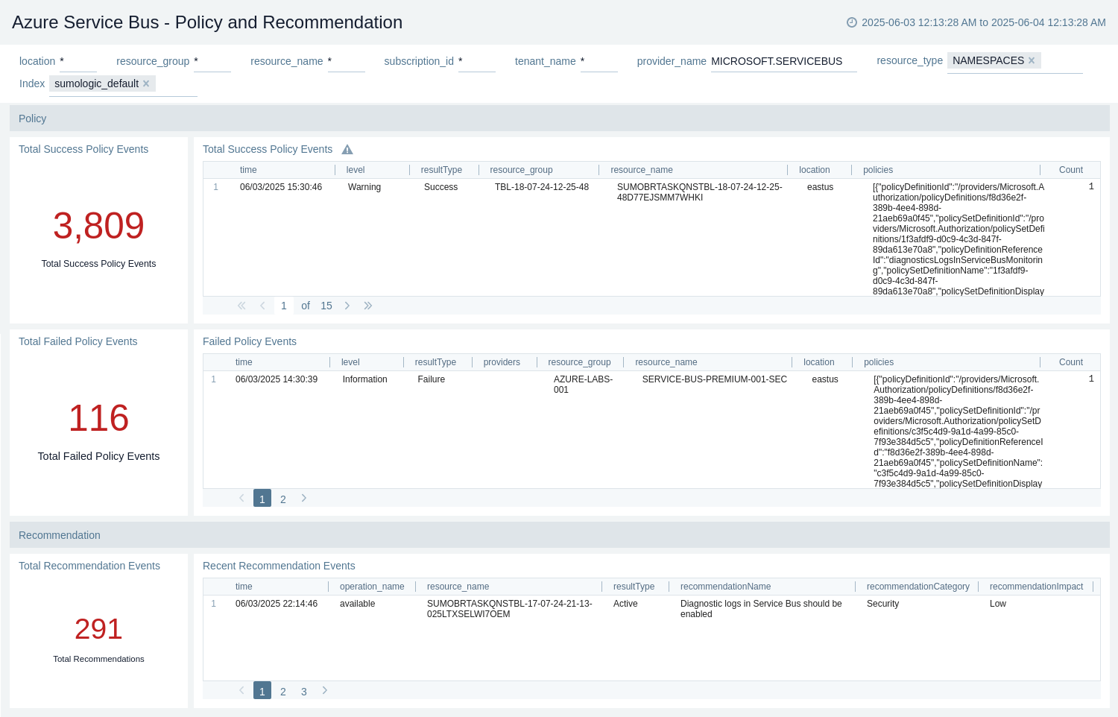Image resolution: width=1118 pixels, height=717 pixels.
Task: Sort Success Policy Events by time column
Action: point(248,170)
